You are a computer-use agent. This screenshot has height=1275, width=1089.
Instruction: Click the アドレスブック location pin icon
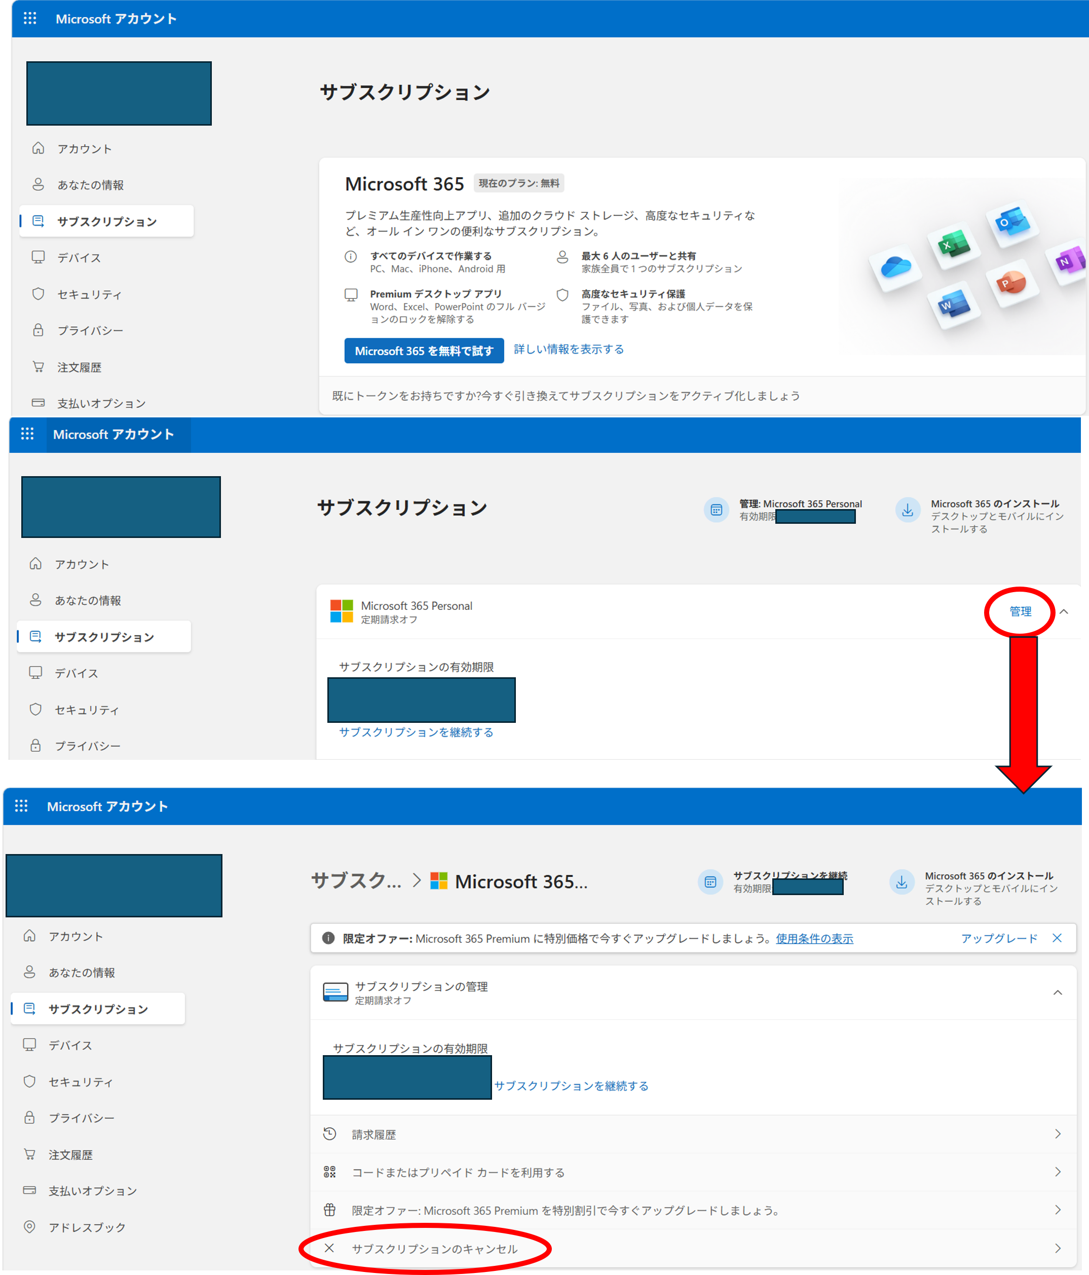[29, 1226]
